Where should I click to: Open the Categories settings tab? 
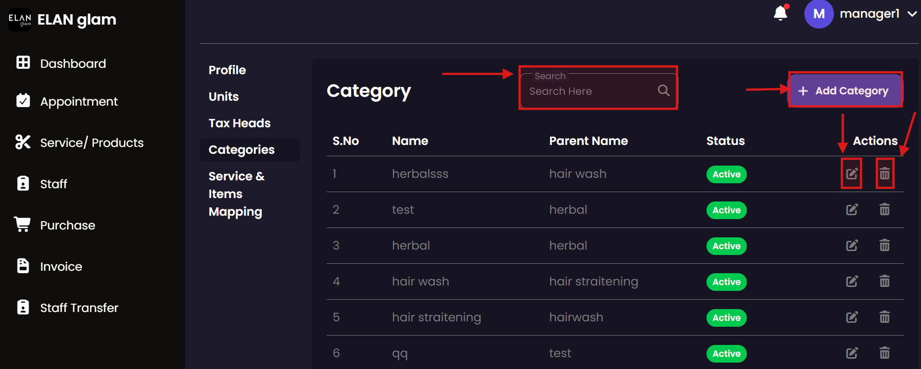pos(242,150)
